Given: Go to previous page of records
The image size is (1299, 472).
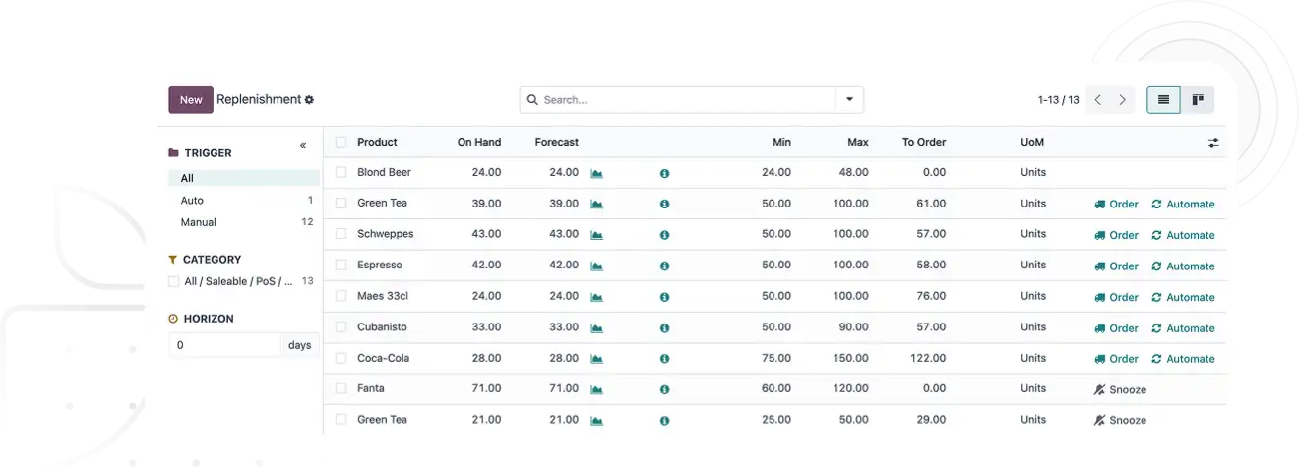Looking at the screenshot, I should point(1098,100).
